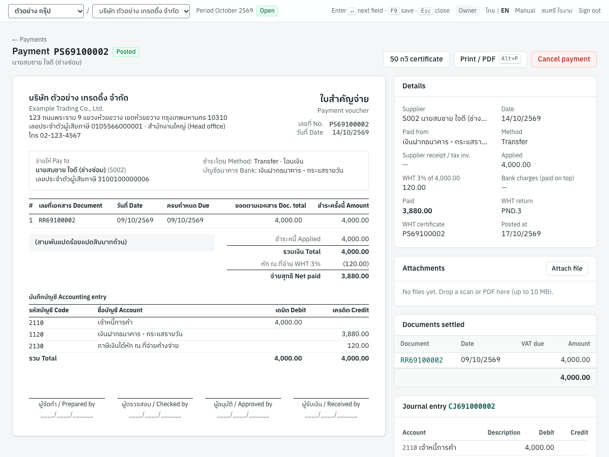Open settled document RR69100002 link
Screen dimensions: 609x457
pos(422,360)
